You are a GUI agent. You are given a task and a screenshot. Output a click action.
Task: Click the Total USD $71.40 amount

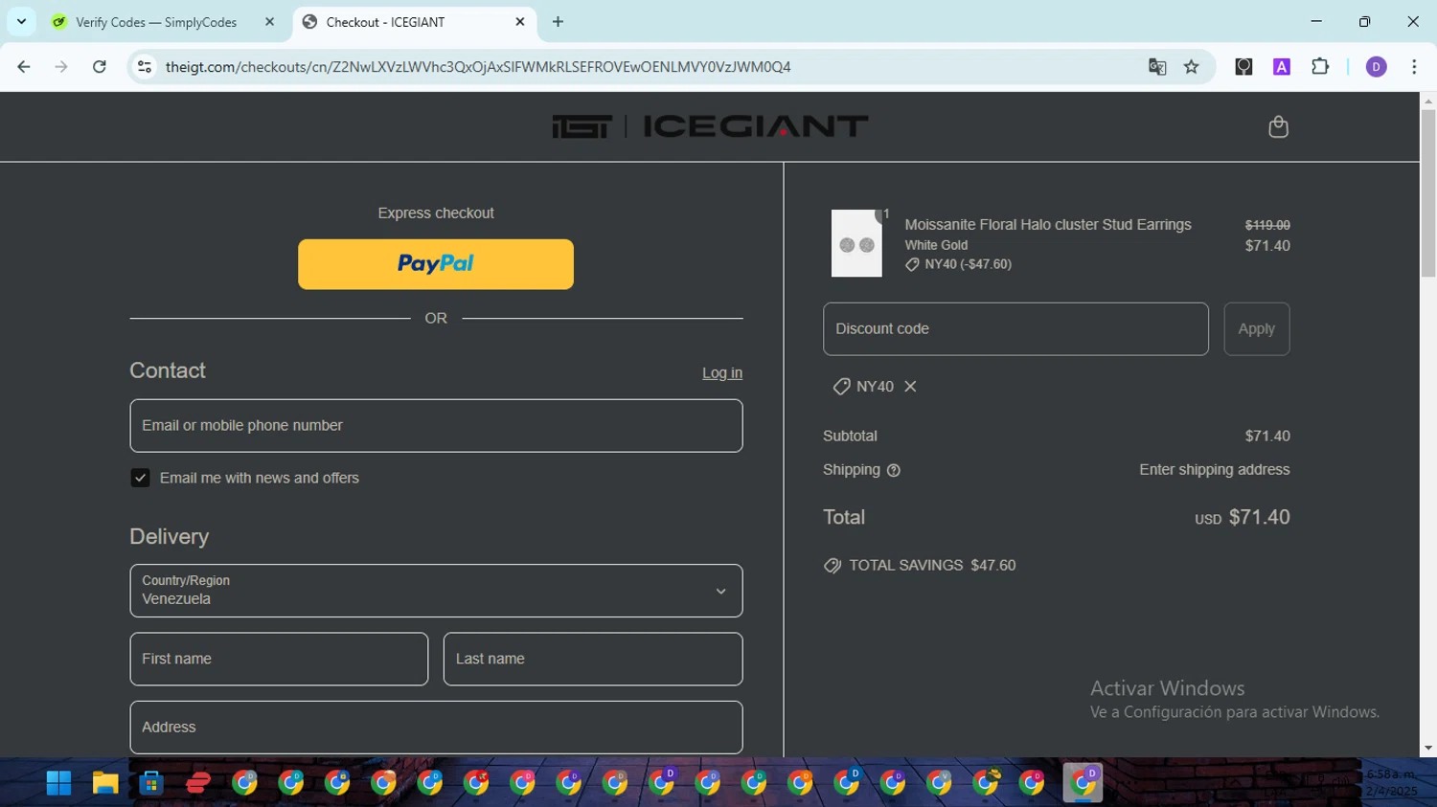point(1243,517)
